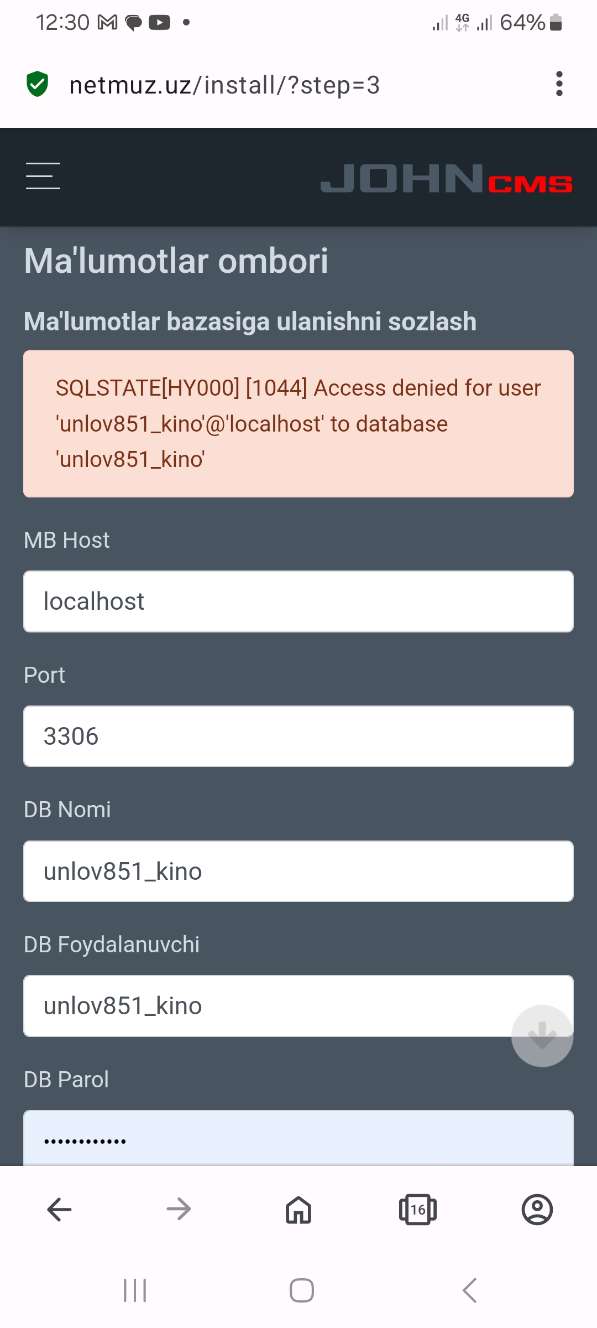
Task: Open the hamburger navigation menu
Action: click(x=43, y=176)
